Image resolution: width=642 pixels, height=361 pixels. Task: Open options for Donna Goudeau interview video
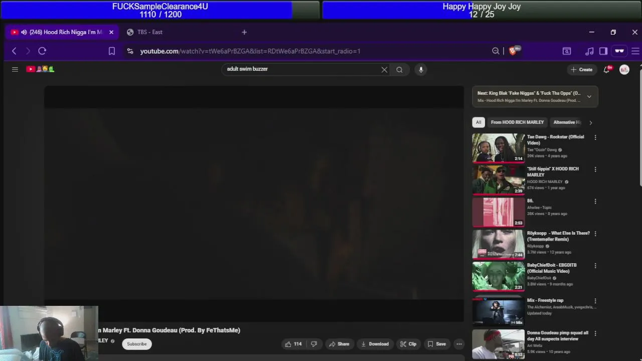595,333
